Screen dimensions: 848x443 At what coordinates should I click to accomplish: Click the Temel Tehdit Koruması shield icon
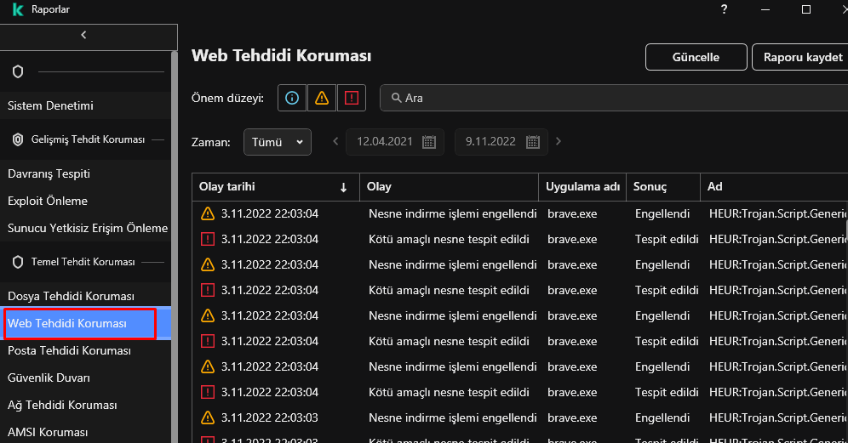tap(18, 262)
